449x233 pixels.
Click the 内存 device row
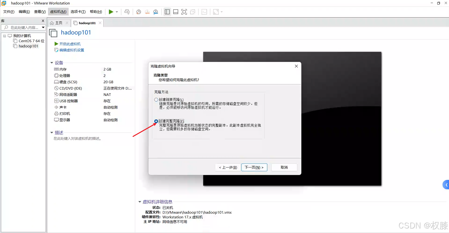pyautogui.click(x=93, y=69)
